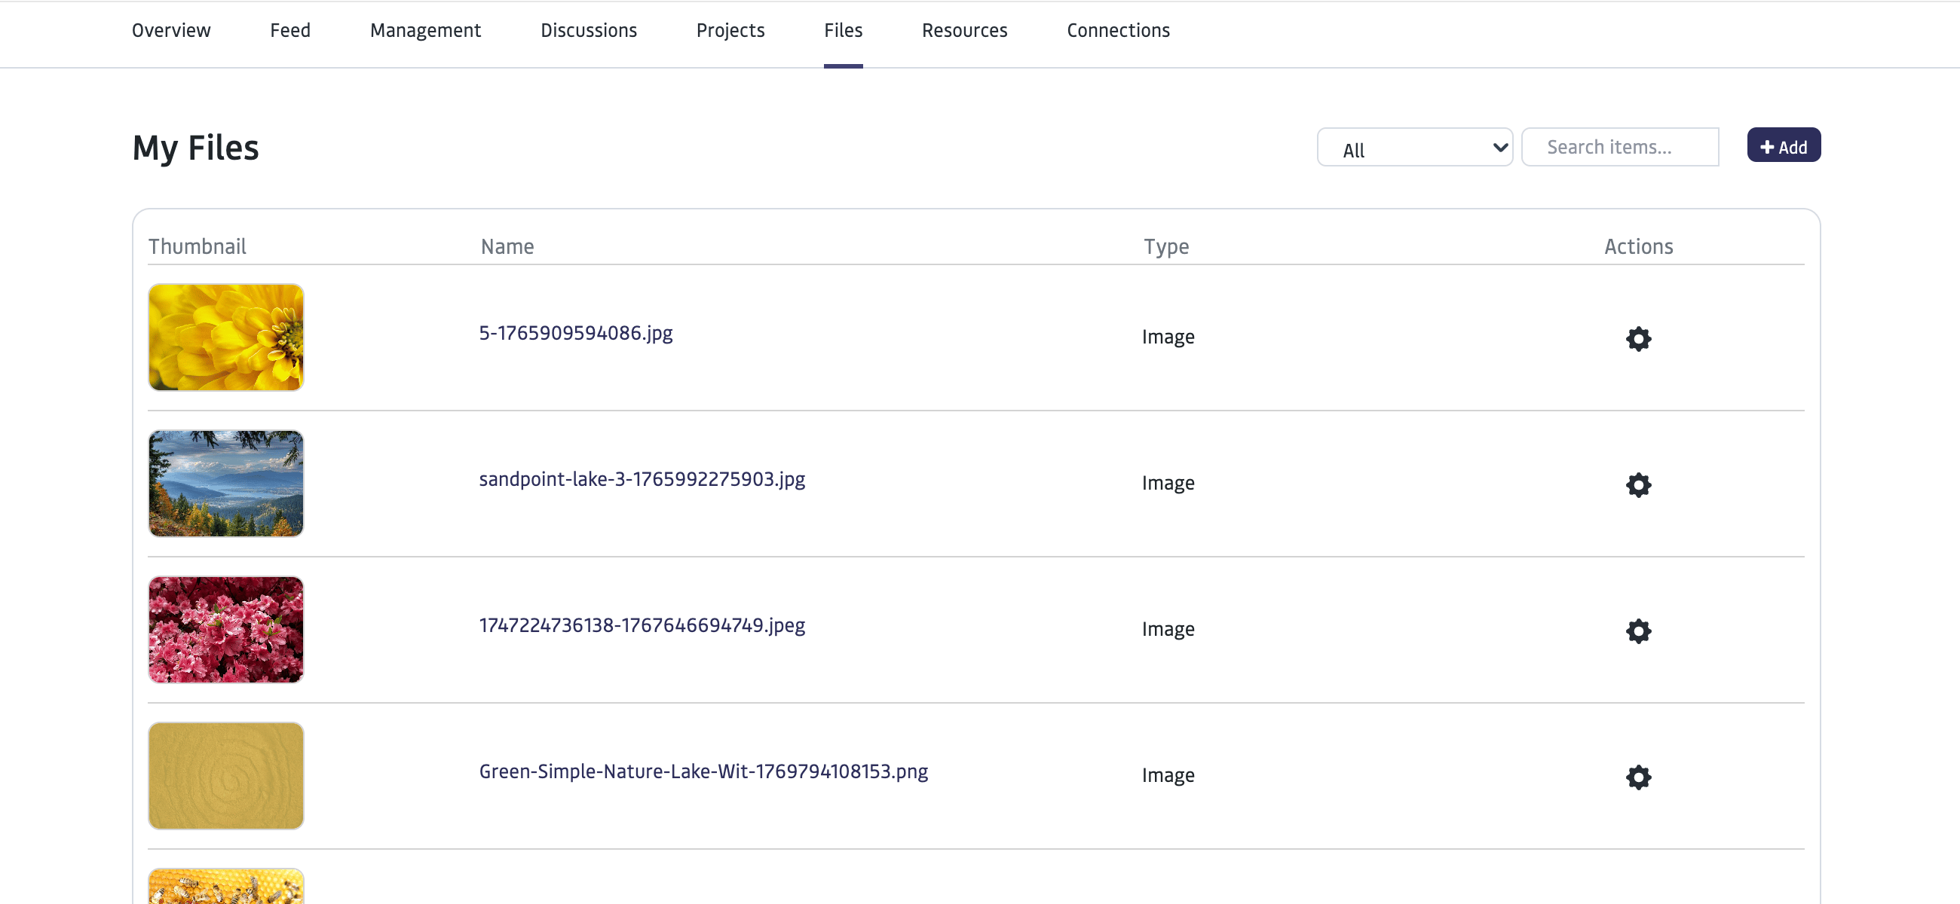Image resolution: width=1960 pixels, height=904 pixels.
Task: Switch to the Projects tab
Action: click(x=730, y=30)
